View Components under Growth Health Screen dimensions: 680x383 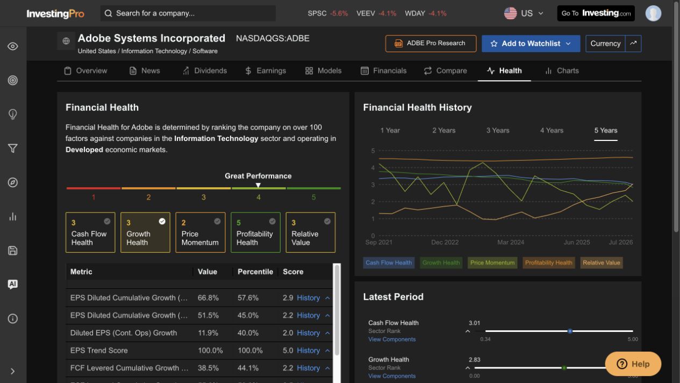(392, 376)
